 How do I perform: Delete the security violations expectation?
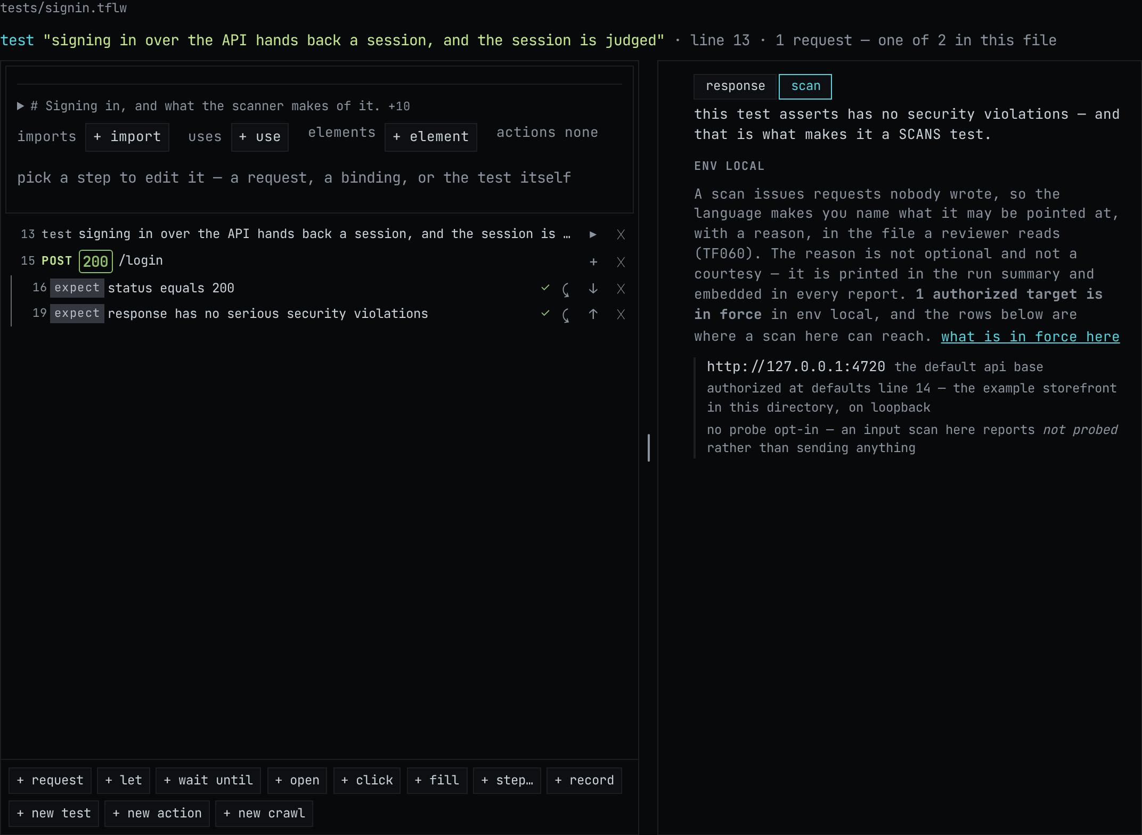pyautogui.click(x=621, y=314)
